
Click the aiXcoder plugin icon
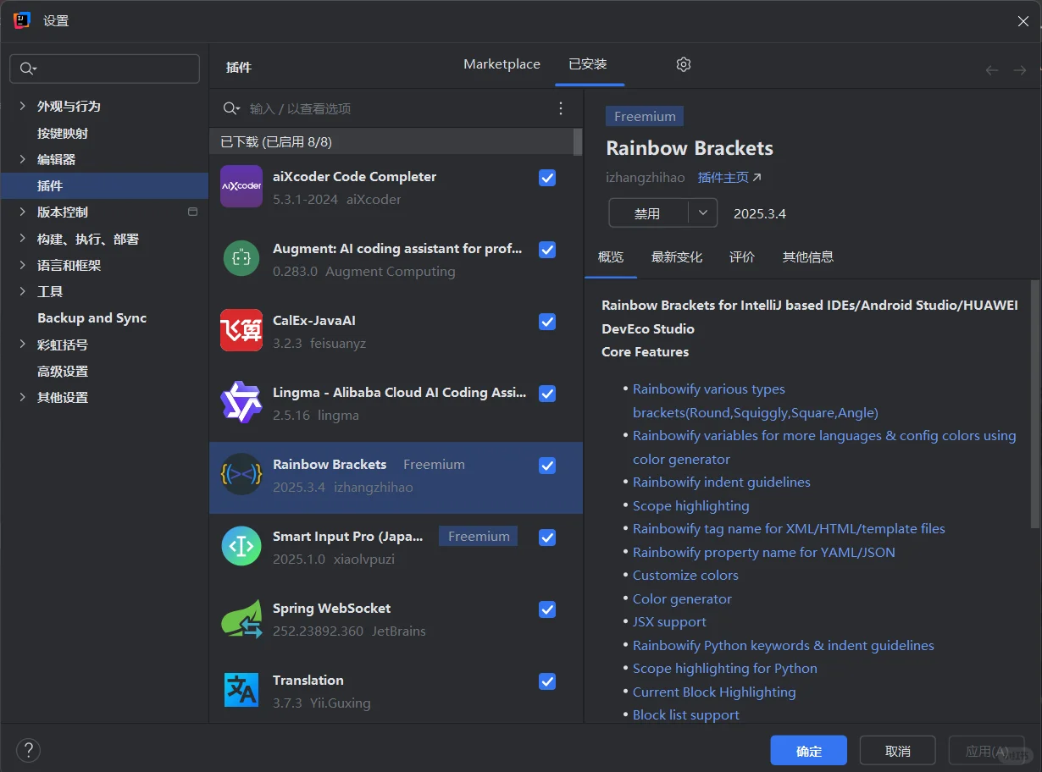click(241, 186)
